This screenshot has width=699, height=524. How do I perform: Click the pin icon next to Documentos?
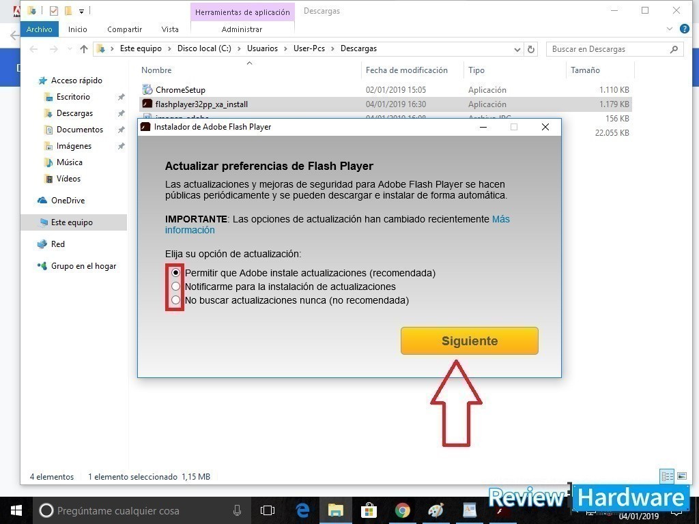pos(121,130)
